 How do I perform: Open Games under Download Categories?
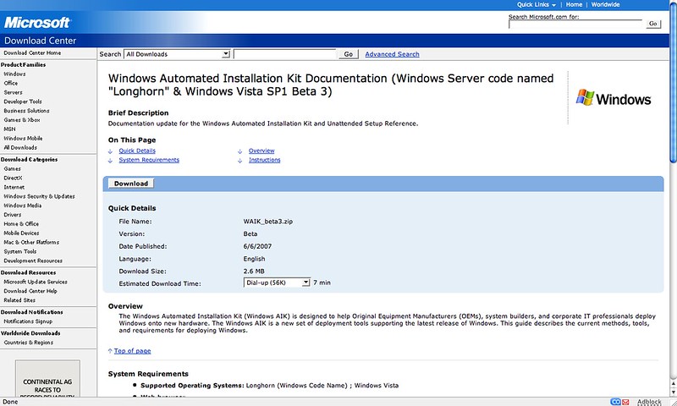click(12, 168)
